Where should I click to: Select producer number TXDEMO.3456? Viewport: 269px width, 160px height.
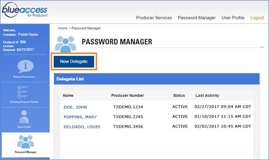coord(128,127)
